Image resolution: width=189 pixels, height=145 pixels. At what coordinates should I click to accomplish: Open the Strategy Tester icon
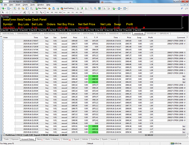(31, 8)
